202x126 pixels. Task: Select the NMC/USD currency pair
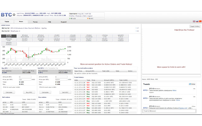pos(9,40)
